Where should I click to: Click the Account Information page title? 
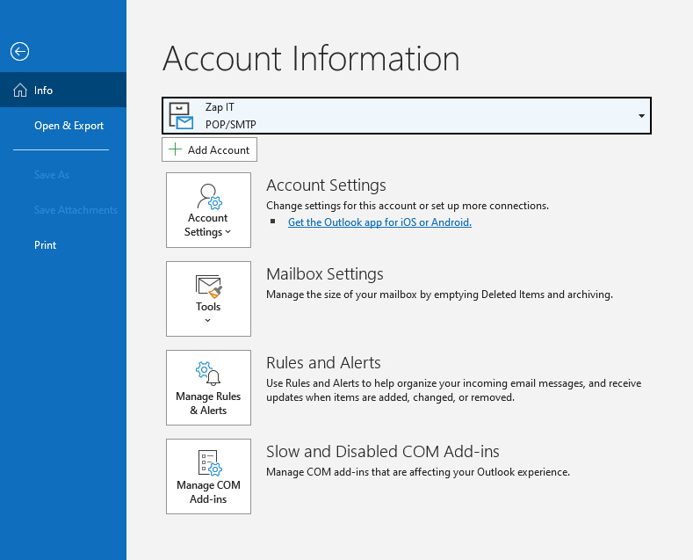click(x=311, y=58)
